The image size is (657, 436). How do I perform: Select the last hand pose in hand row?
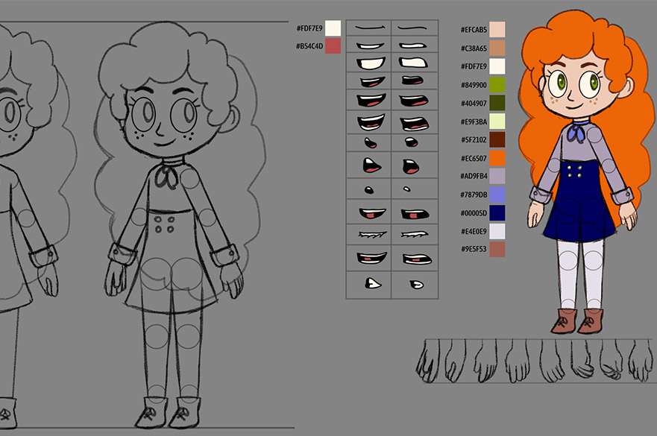641,361
